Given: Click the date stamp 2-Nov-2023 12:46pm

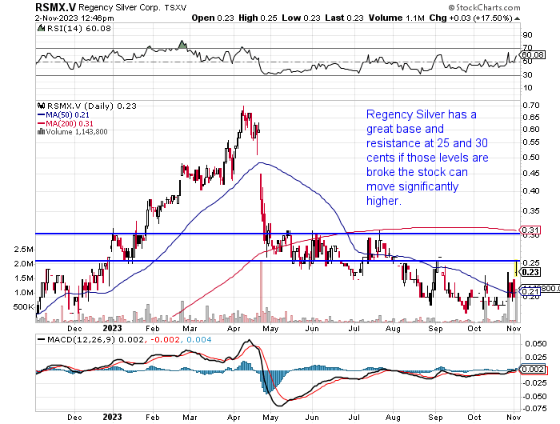Looking at the screenshot, I should 74,18.
